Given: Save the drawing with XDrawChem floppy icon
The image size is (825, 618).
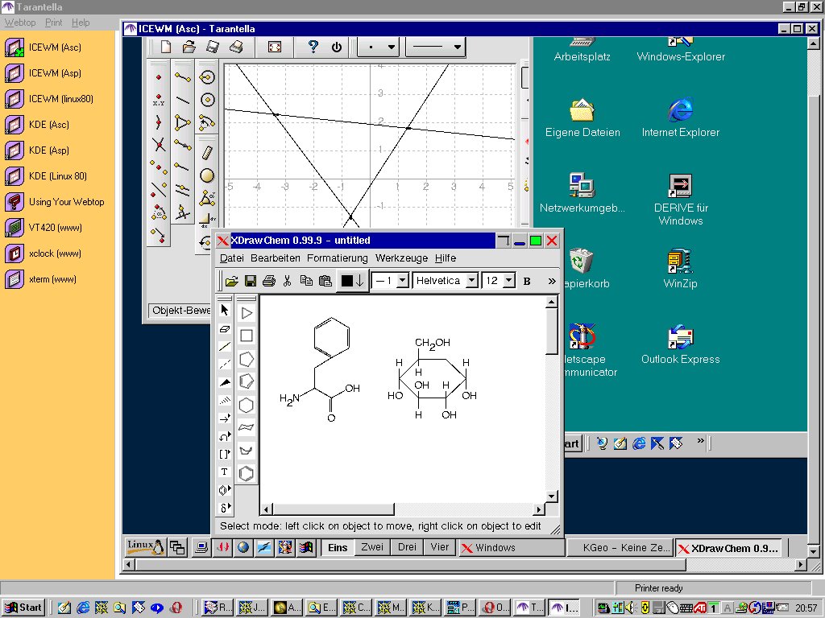Looking at the screenshot, I should [251, 281].
